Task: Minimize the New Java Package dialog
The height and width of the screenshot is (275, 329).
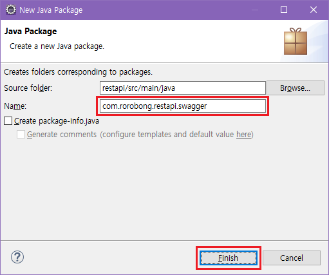Action: [x=255, y=10]
